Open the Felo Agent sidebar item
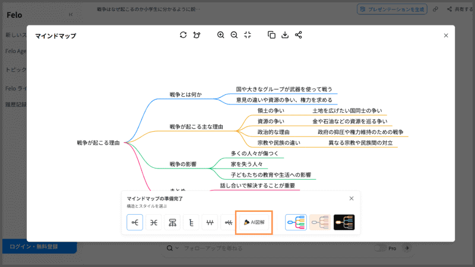This screenshot has width=475, height=267. [x=16, y=51]
